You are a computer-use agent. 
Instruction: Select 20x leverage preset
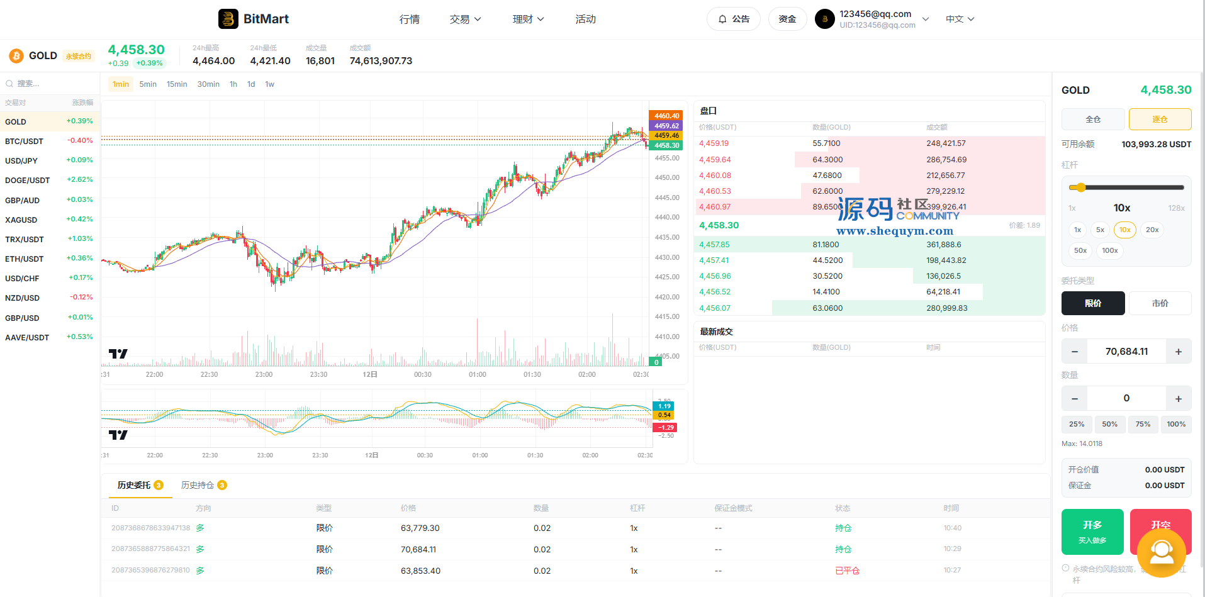1152,230
